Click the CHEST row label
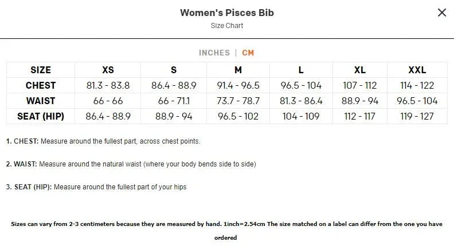 (x=41, y=86)
